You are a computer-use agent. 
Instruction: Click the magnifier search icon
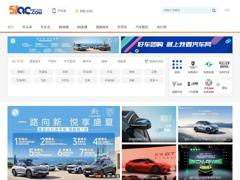click(x=214, y=10)
